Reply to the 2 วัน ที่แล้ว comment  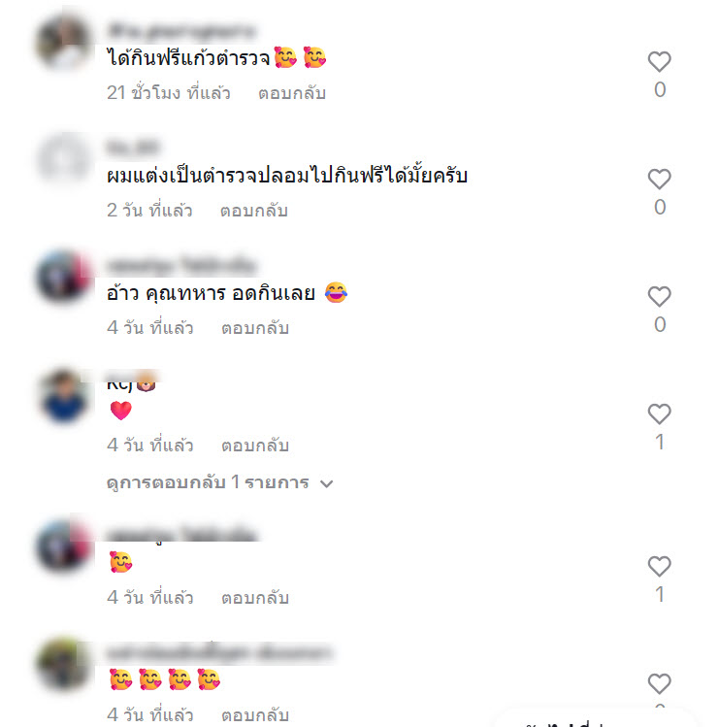point(254,211)
